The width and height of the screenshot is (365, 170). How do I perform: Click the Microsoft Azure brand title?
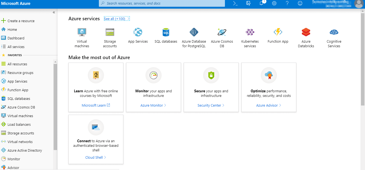16,4
